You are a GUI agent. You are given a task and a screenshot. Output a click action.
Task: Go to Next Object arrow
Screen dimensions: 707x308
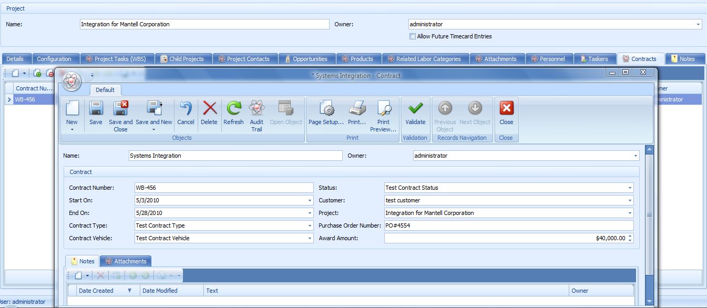(x=475, y=108)
